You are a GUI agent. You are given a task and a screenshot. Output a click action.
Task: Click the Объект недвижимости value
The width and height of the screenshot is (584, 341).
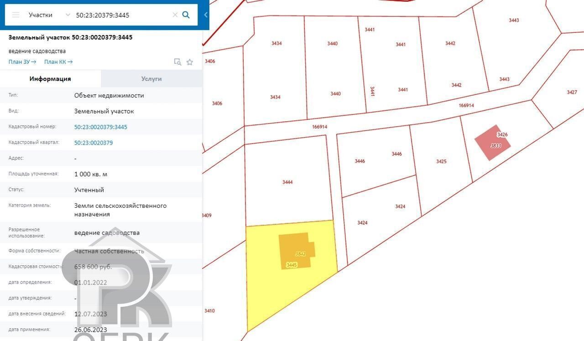(109, 96)
